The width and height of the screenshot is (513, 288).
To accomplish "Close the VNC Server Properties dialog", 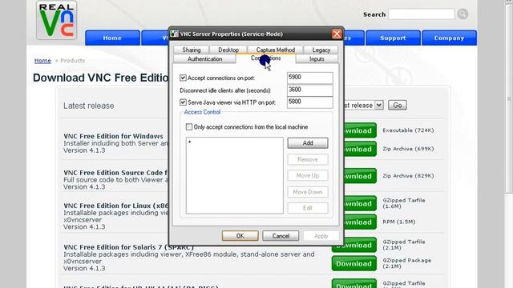I will [x=337, y=34].
